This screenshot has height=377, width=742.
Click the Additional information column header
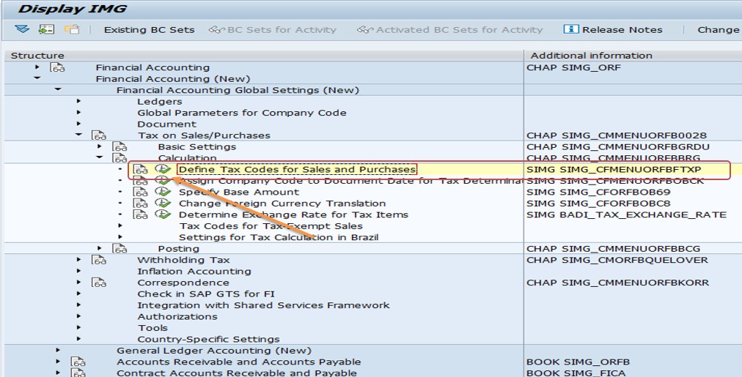(591, 56)
